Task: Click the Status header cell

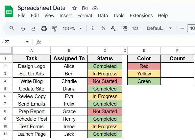Action: coord(105,58)
